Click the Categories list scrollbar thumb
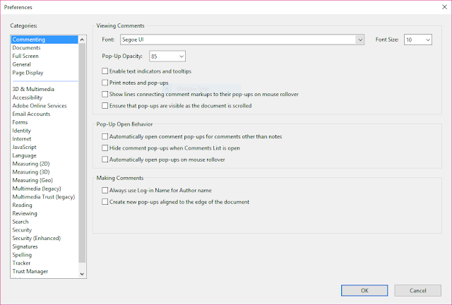 pyautogui.click(x=82, y=153)
